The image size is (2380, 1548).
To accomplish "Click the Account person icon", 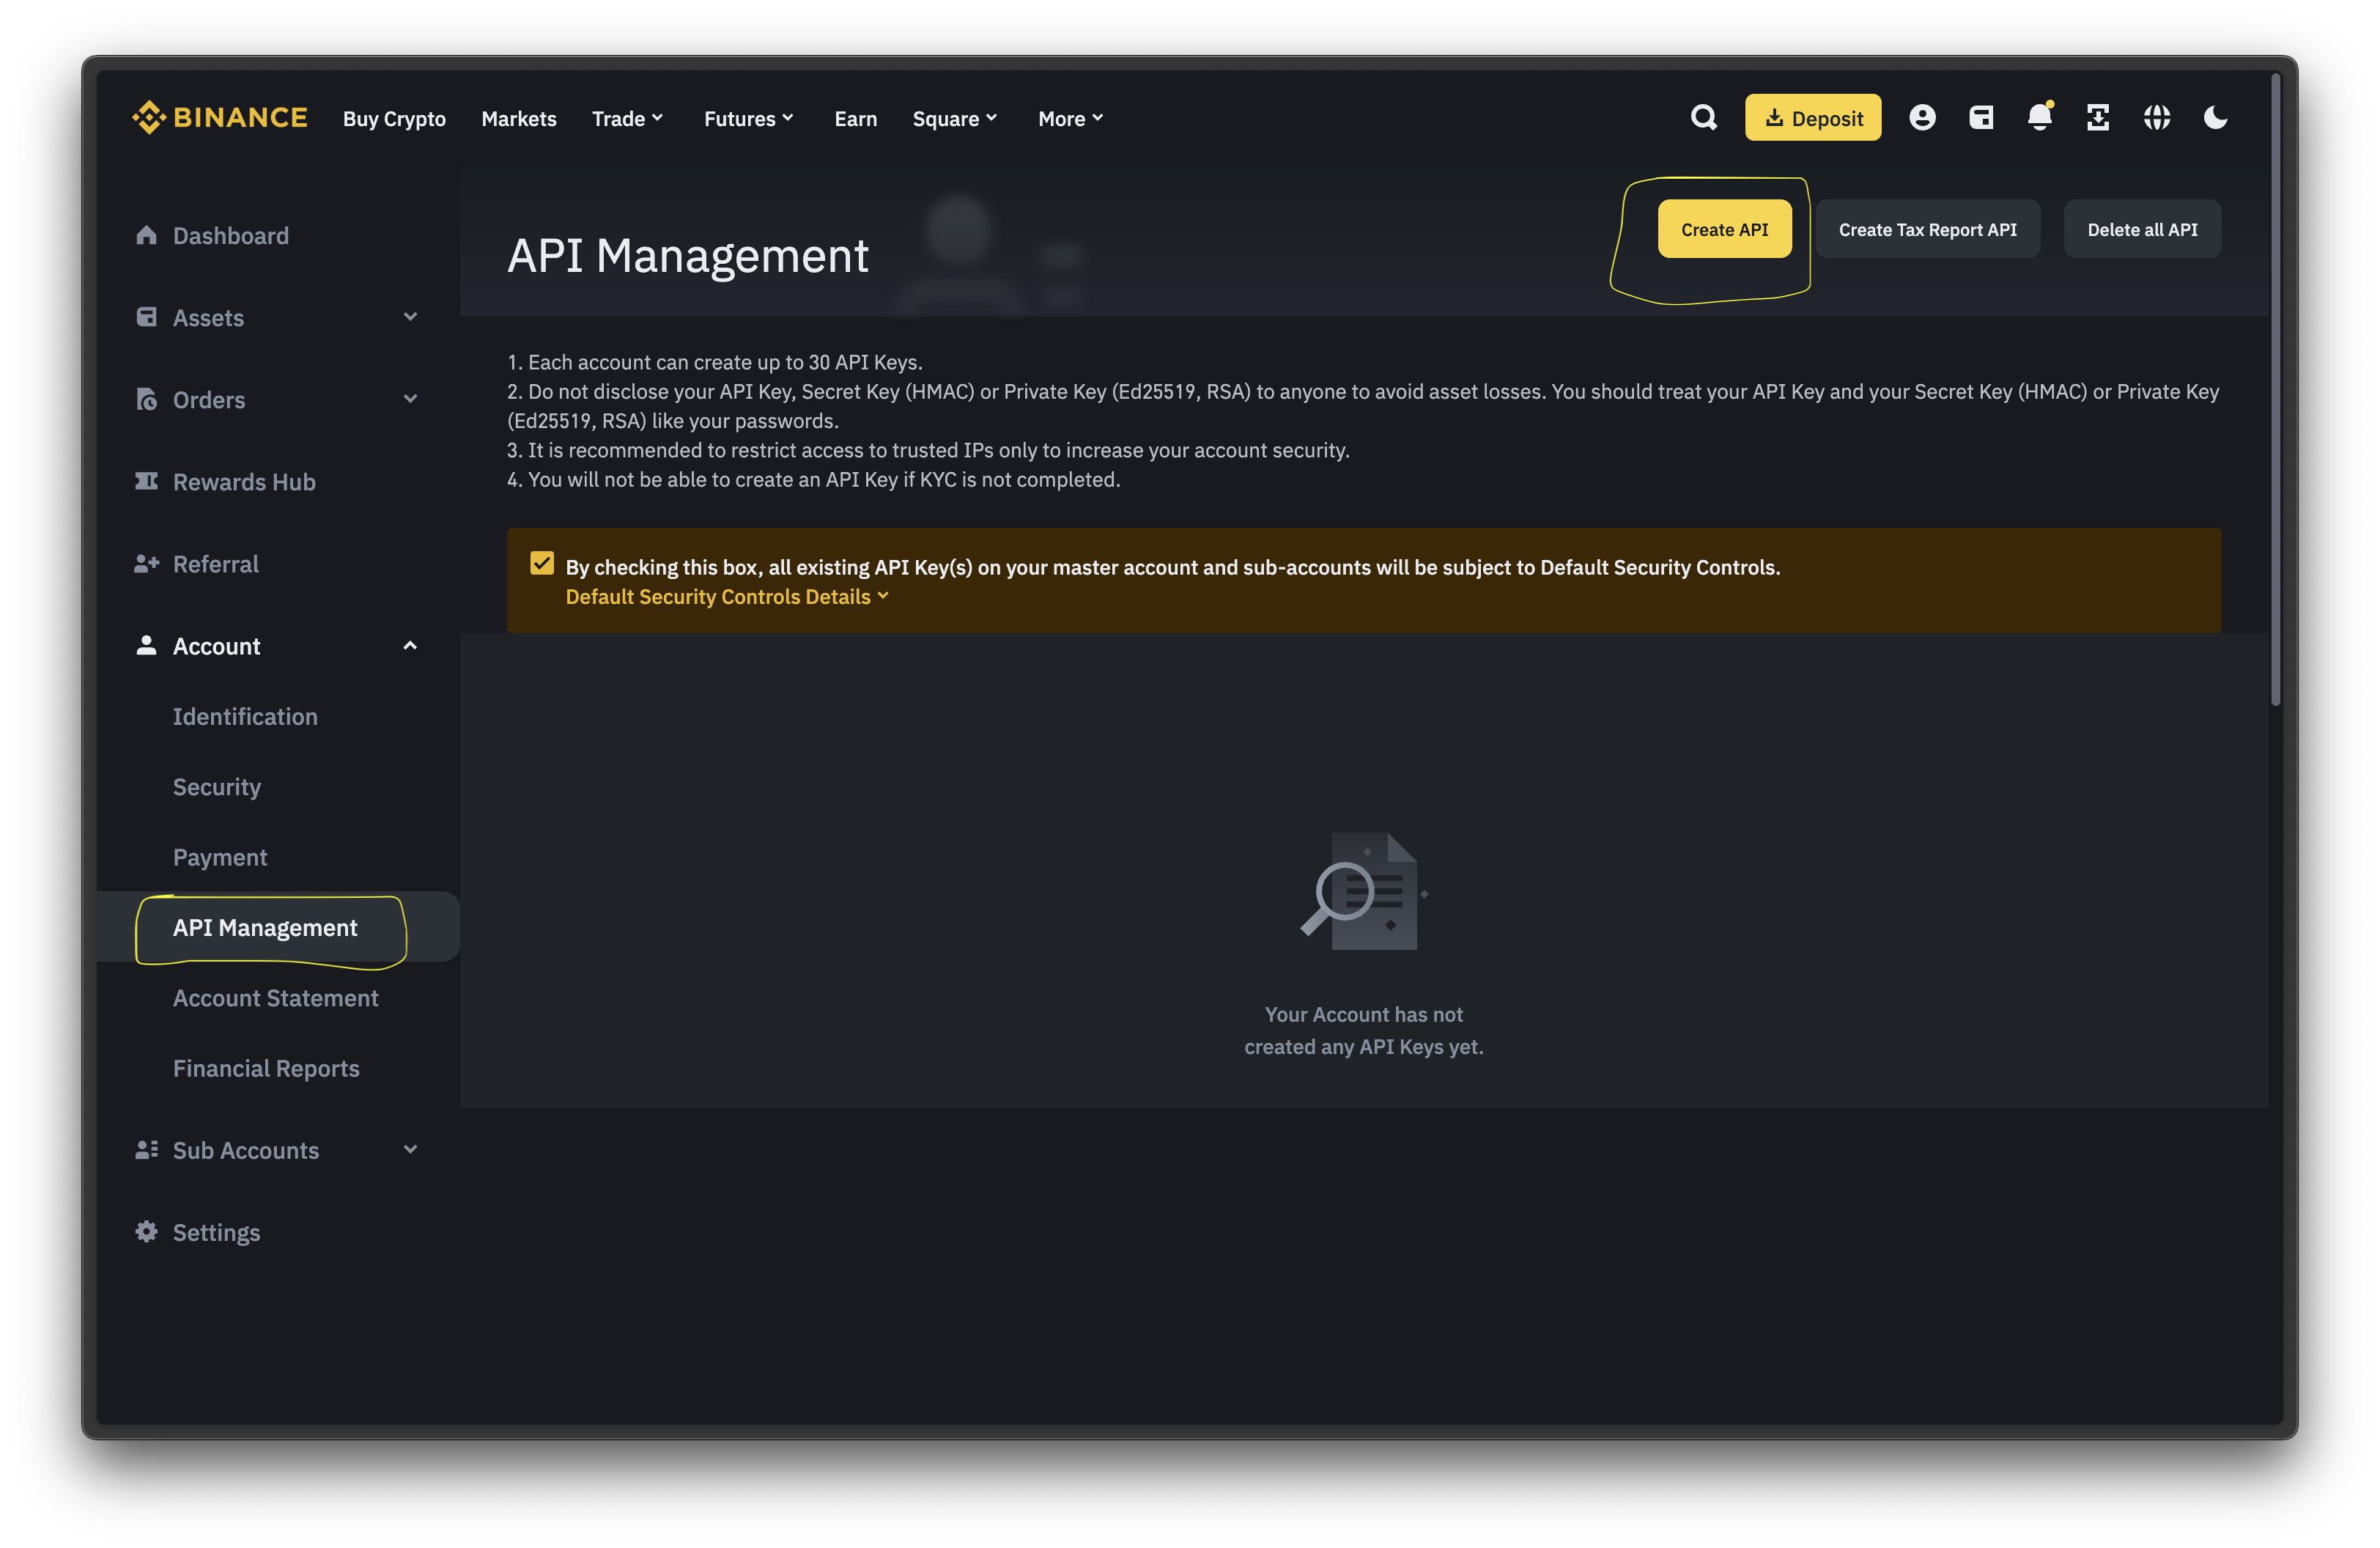I will pos(146,645).
